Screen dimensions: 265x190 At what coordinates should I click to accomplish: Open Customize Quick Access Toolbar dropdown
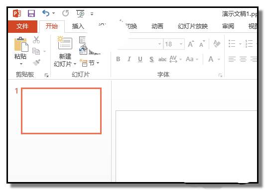pos(92,14)
